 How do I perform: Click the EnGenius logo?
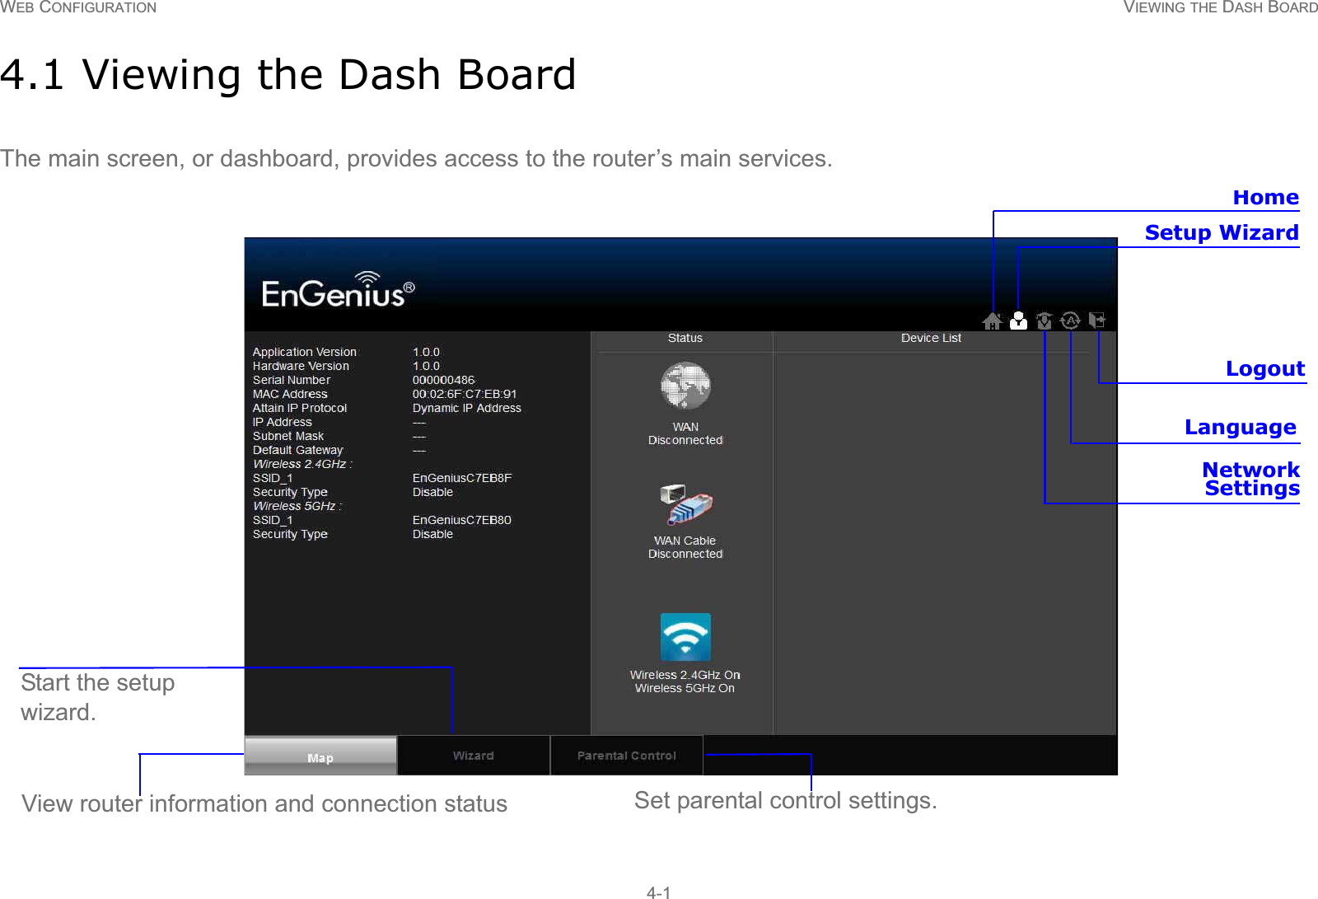[338, 289]
